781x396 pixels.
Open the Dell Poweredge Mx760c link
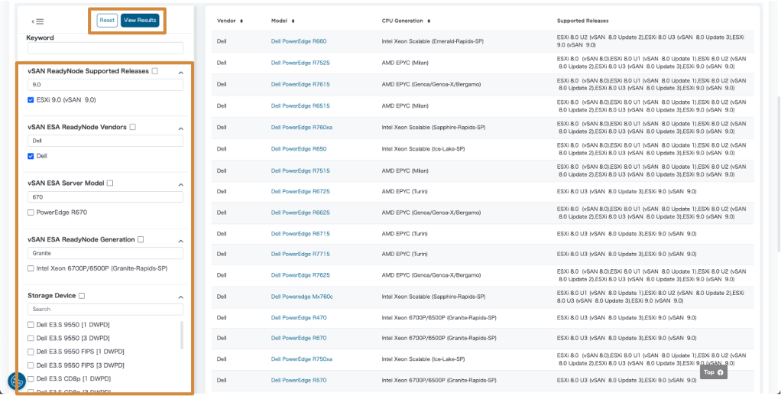point(302,297)
